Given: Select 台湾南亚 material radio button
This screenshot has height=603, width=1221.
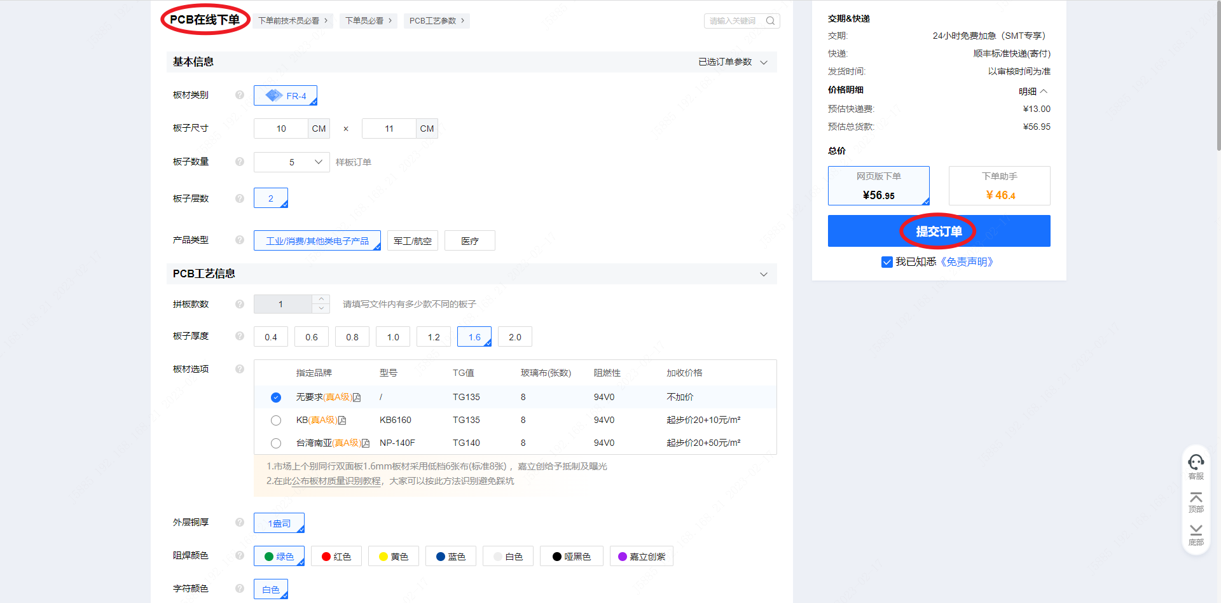Looking at the screenshot, I should click(x=276, y=443).
